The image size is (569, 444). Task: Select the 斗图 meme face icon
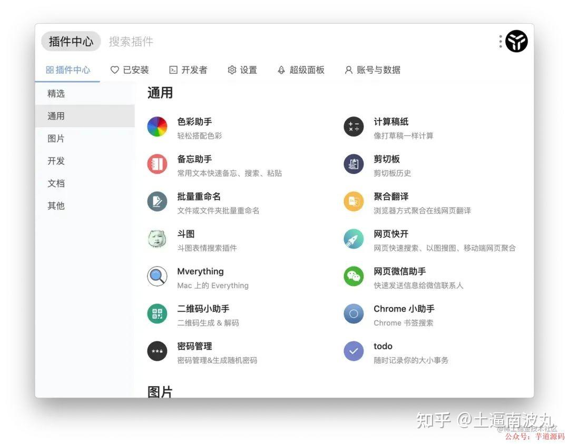[x=157, y=239]
